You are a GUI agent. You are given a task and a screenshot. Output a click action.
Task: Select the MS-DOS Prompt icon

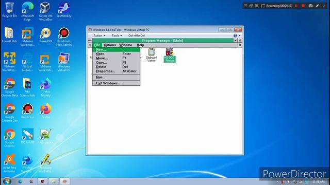pos(170,55)
